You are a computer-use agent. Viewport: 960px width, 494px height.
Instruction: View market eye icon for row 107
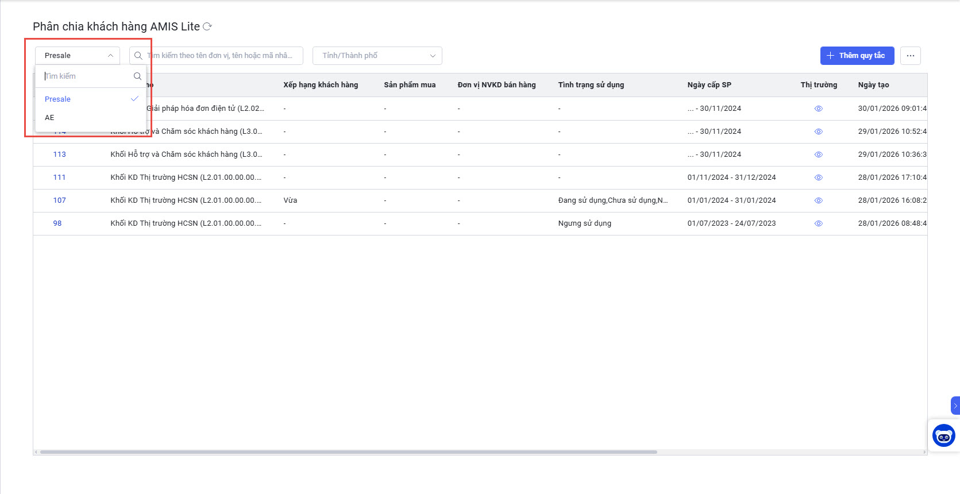pos(818,200)
